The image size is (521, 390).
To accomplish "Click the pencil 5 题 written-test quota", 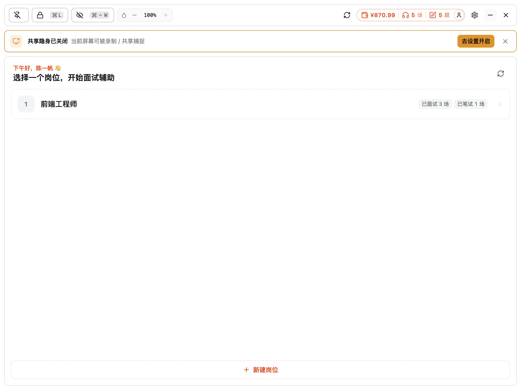I will click(439, 15).
